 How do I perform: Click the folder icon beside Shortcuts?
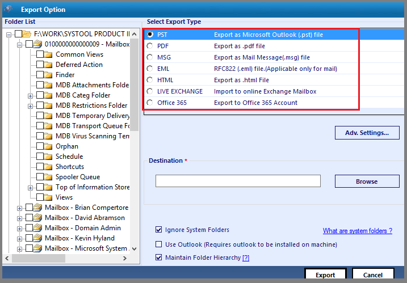48,167
